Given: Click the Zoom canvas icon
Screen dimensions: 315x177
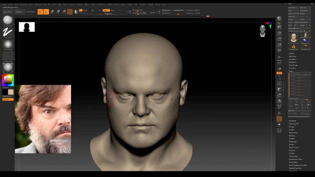Looking at the screenshot, I should 279,33.
